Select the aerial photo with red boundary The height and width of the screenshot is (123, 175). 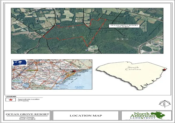point(87,31)
